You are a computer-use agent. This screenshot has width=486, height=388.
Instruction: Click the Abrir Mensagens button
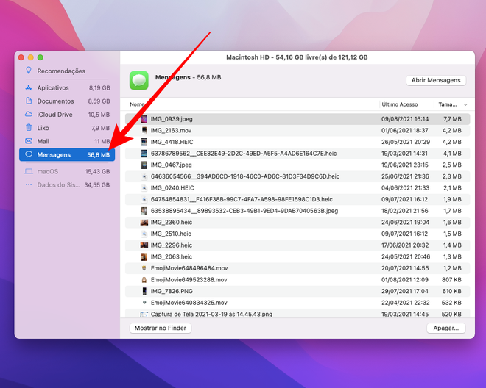[x=436, y=80]
